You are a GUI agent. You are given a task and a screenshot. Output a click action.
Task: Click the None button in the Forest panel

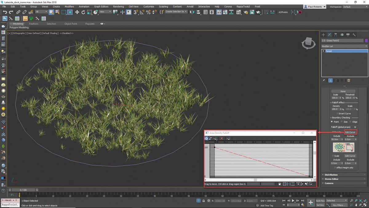point(343,91)
